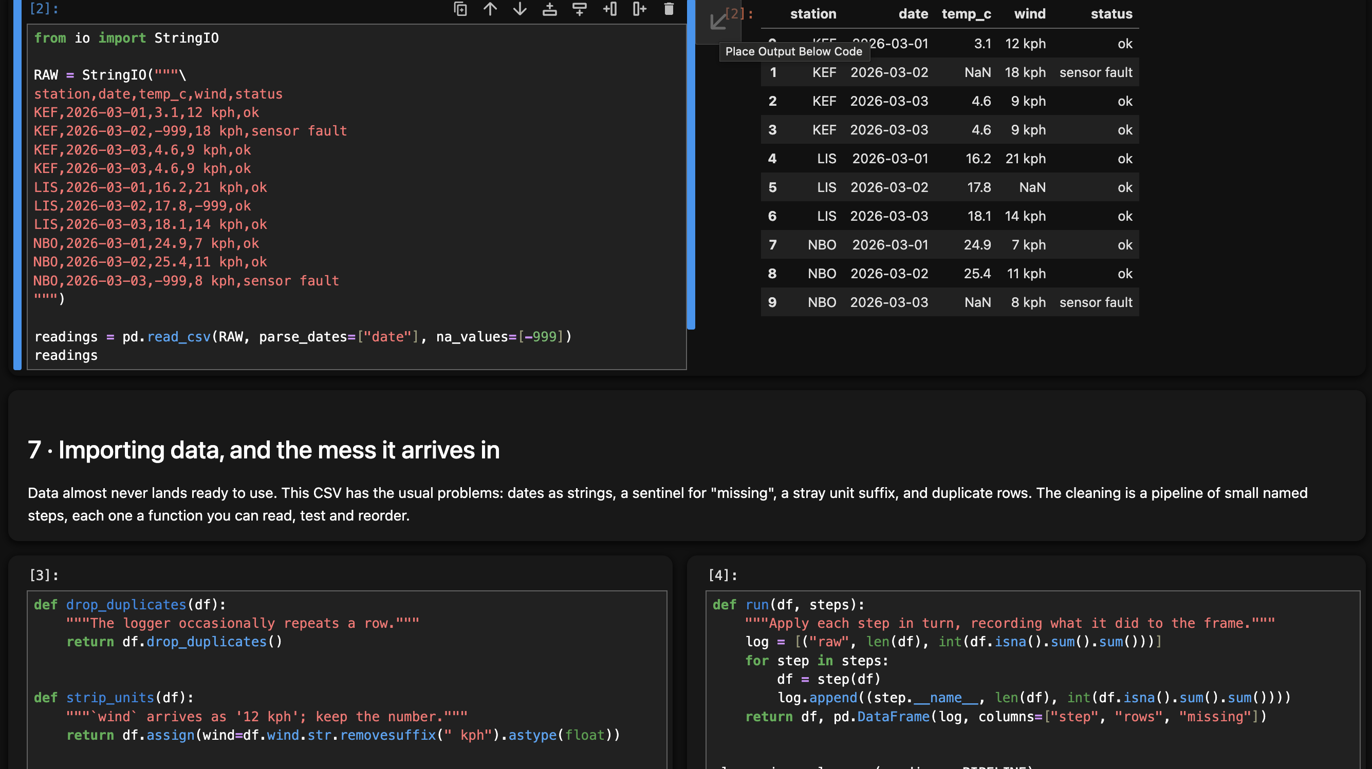Click row index 7 of the output table
Screen dimensions: 1372x769
pyautogui.click(x=772, y=245)
